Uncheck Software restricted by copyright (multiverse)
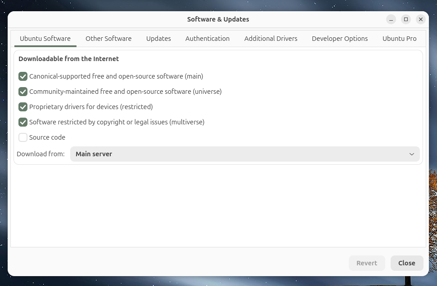The width and height of the screenshot is (437, 286). point(23,122)
